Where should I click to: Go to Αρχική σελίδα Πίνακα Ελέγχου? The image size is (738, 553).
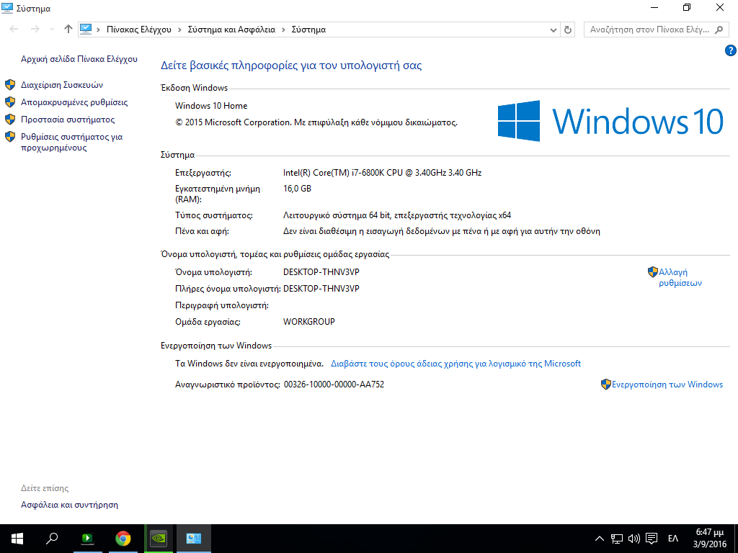(79, 59)
